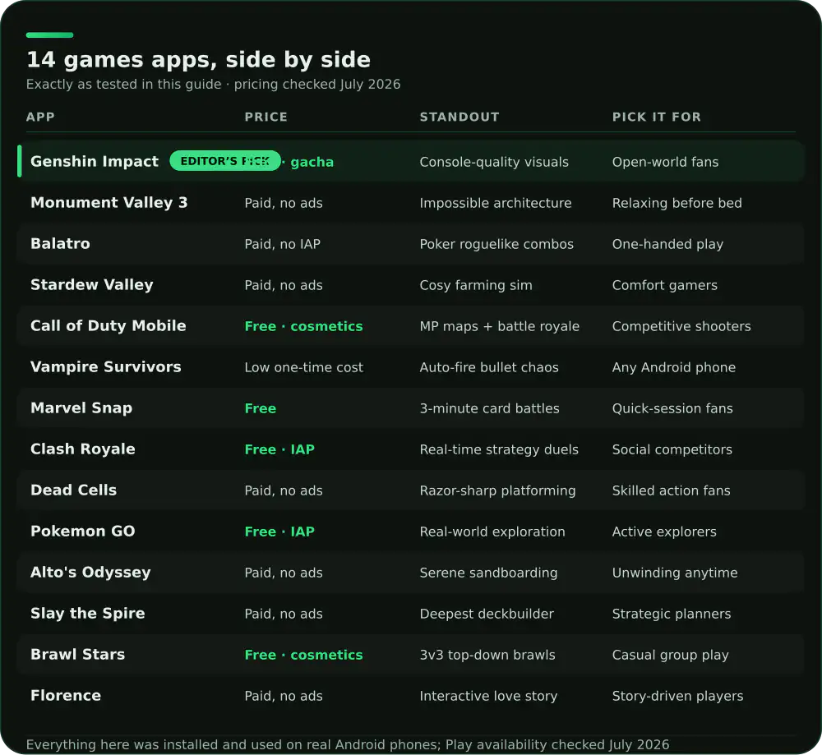The image size is (822, 755).
Task: Click 'One-handed play' cell
Action: pos(667,244)
